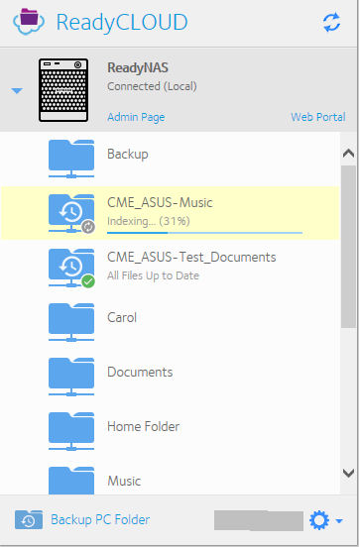
Task: Click the ReadyCLOUD logo icon
Action: 29,21
